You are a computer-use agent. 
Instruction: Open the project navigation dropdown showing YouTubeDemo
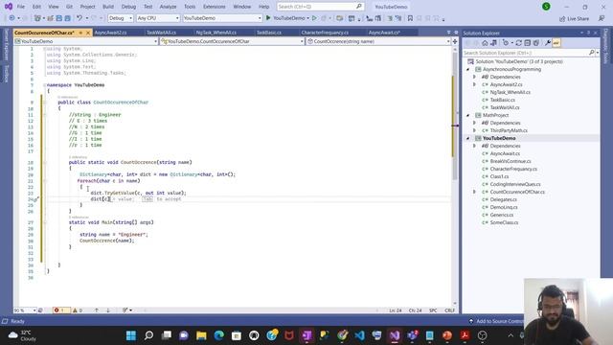(x=85, y=41)
